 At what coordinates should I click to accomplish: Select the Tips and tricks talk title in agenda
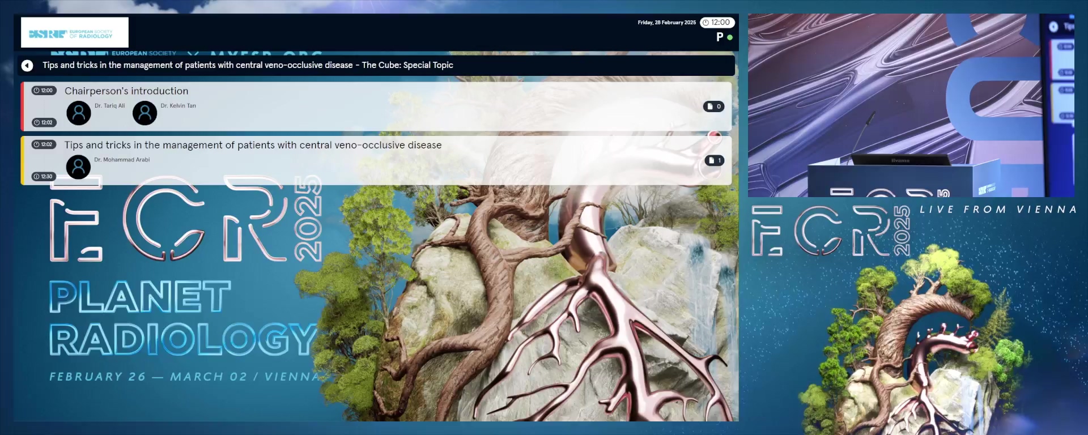tap(253, 145)
